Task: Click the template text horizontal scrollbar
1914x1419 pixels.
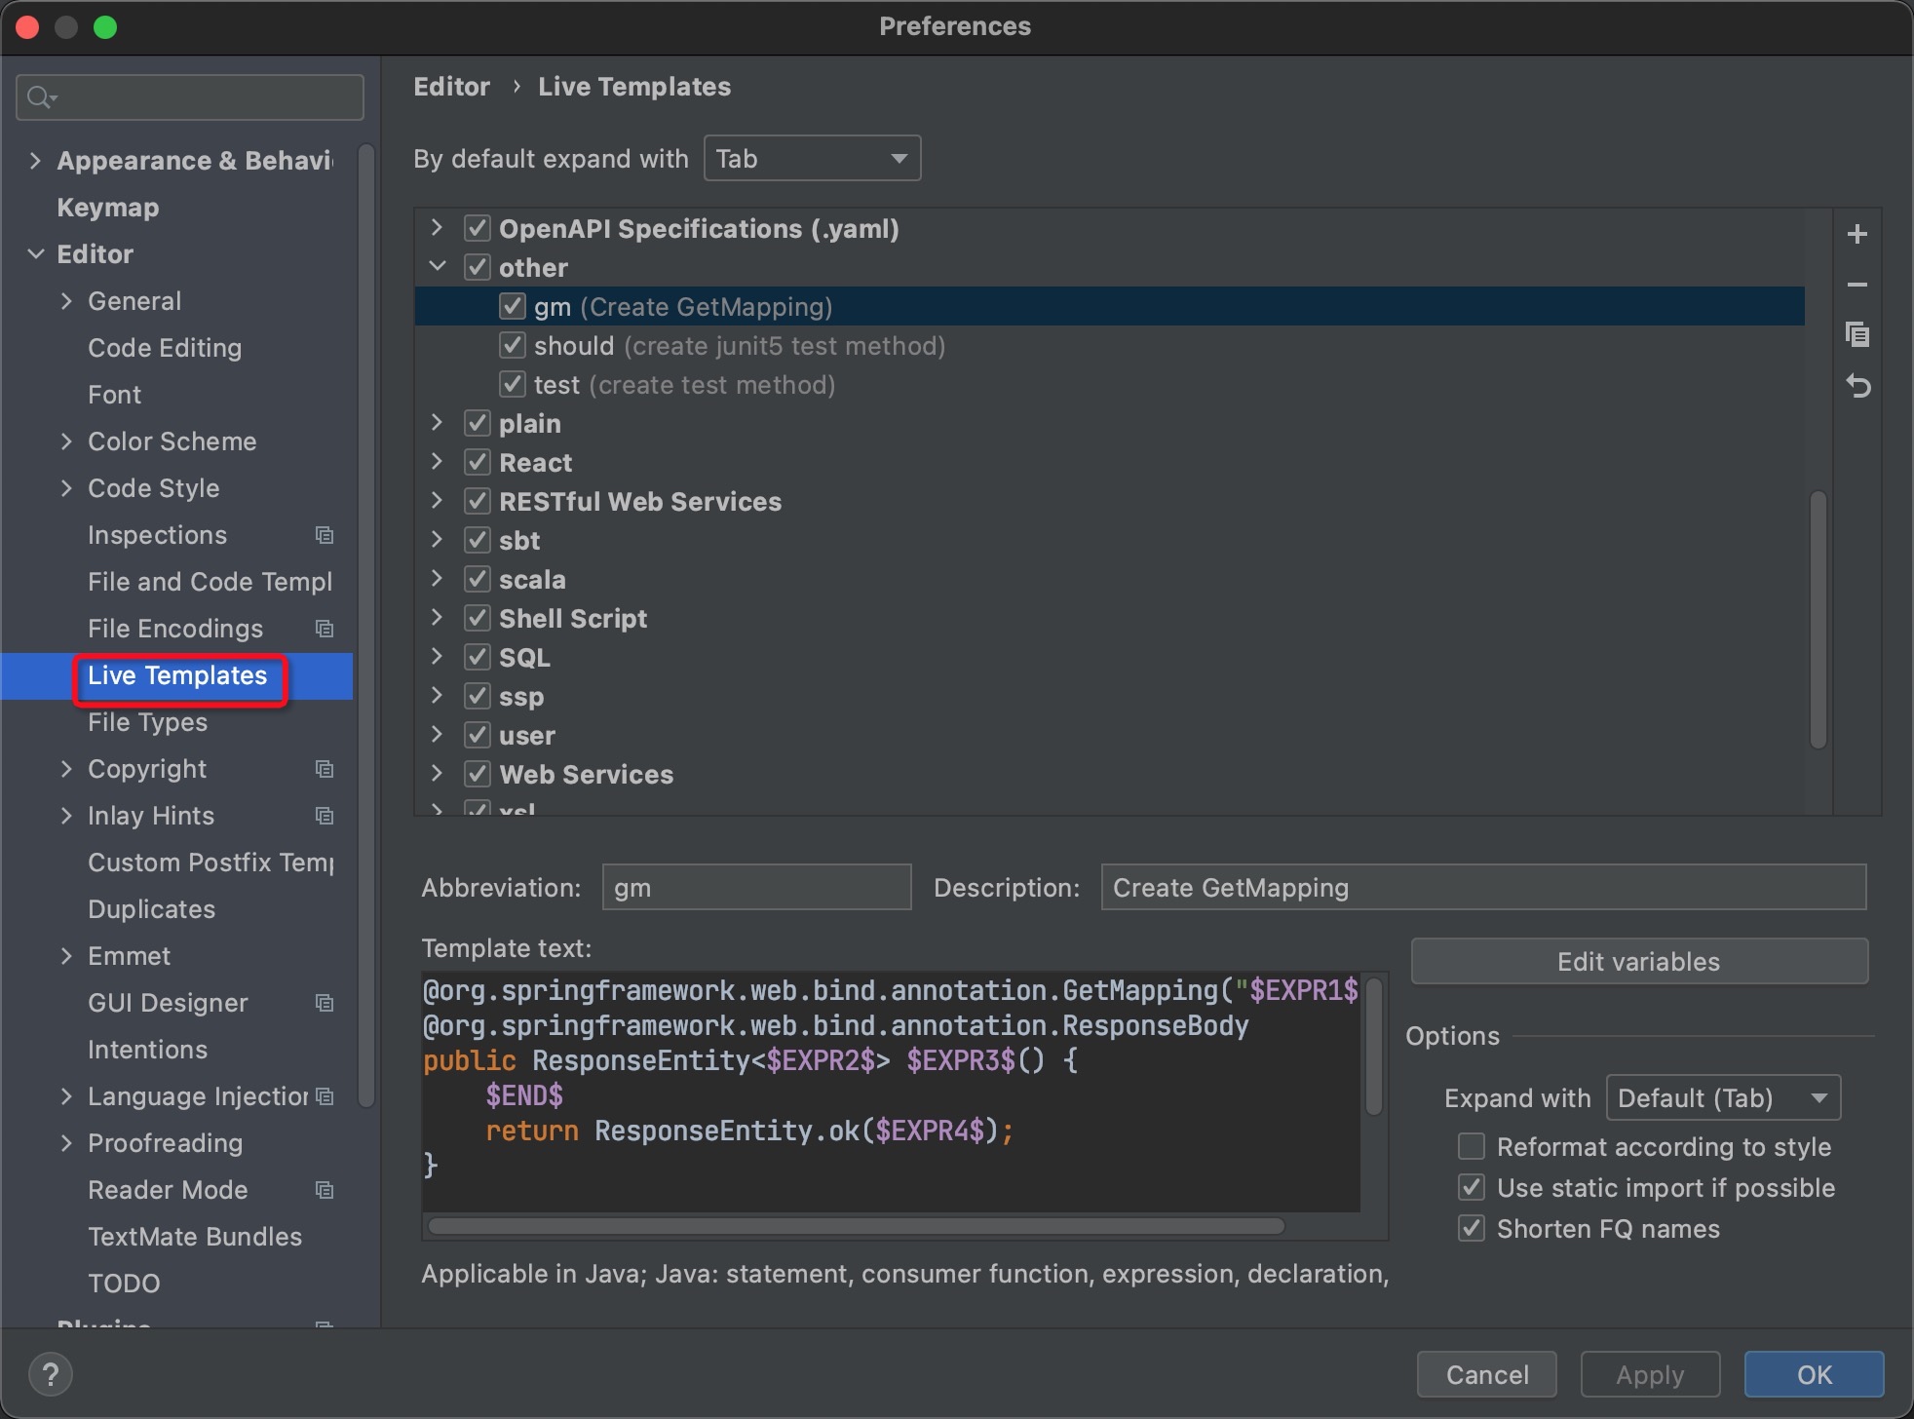Action: [x=857, y=1226]
